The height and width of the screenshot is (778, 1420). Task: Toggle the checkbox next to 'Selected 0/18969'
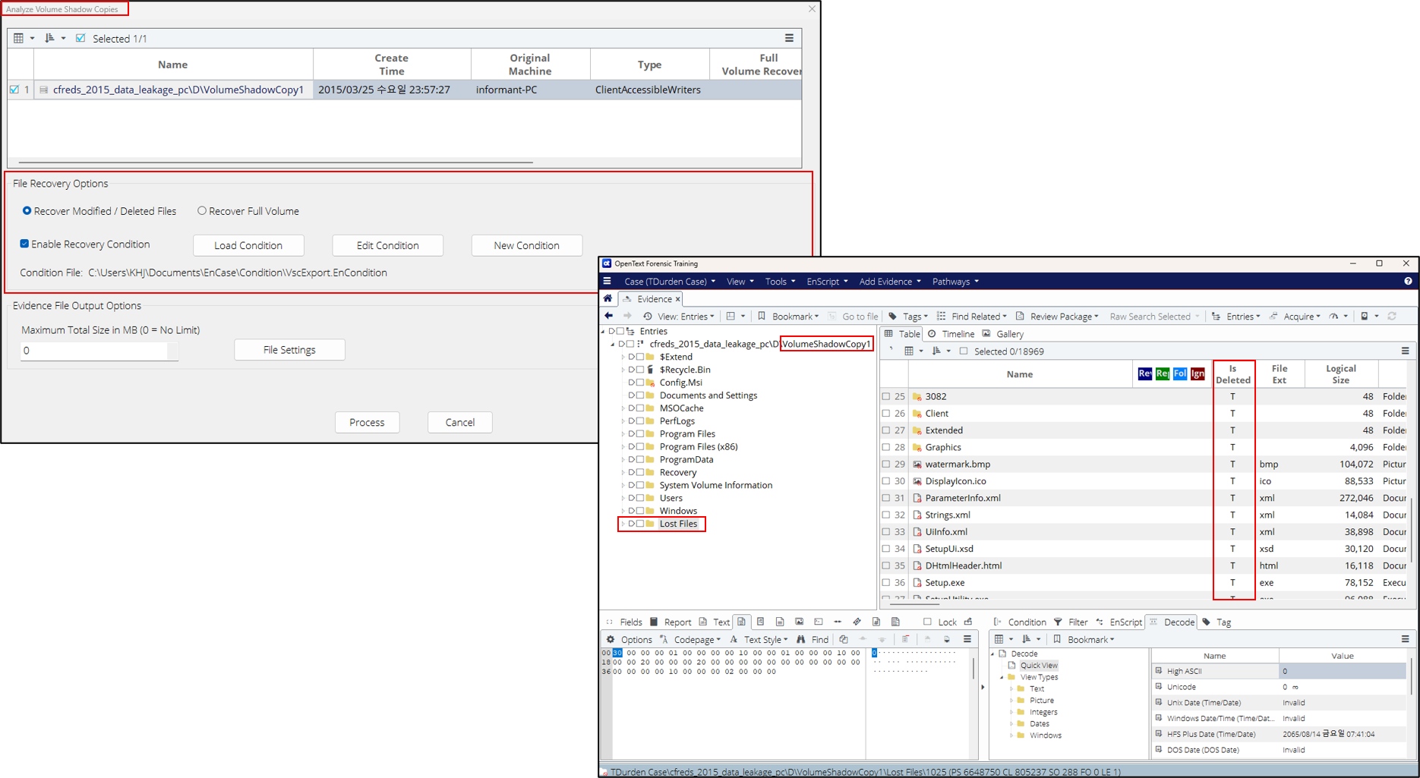click(963, 351)
